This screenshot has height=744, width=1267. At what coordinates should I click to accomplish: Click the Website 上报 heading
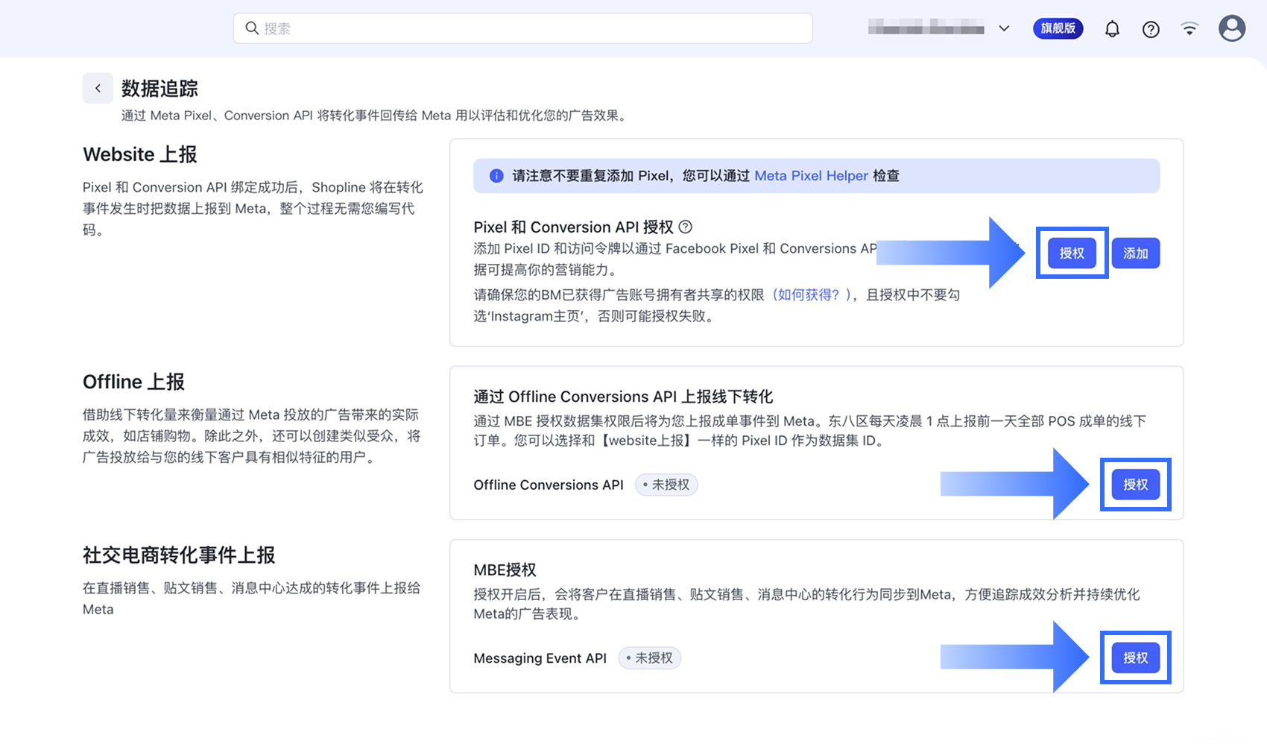click(x=140, y=154)
